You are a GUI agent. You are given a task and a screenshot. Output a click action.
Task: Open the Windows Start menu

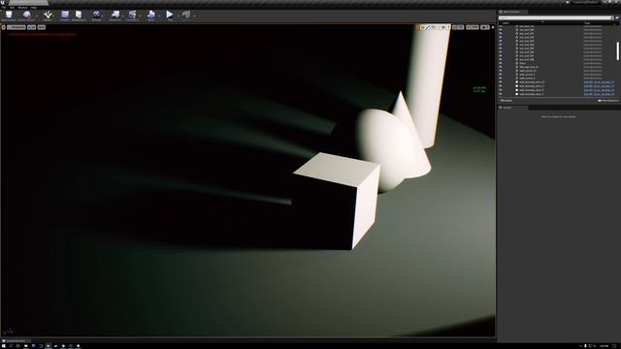pyautogui.click(x=3, y=346)
